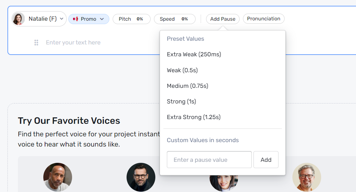Pick the Medium (0.75s) pause option
This screenshot has width=356, height=192.
click(x=187, y=86)
